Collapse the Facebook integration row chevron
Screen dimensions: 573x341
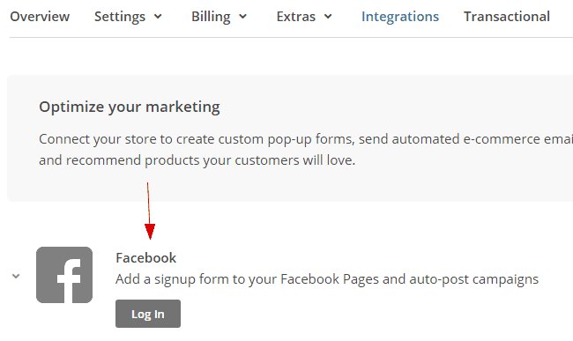pyautogui.click(x=16, y=276)
